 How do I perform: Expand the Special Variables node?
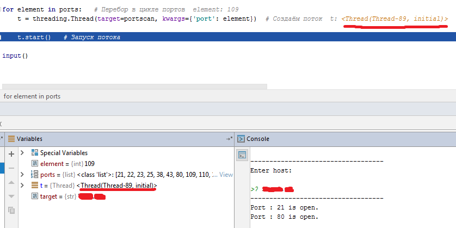(22, 153)
